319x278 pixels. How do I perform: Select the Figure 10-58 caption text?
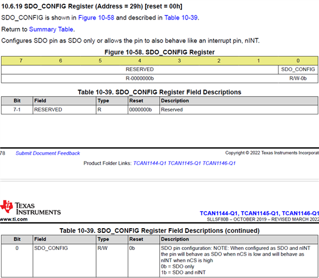(x=159, y=52)
